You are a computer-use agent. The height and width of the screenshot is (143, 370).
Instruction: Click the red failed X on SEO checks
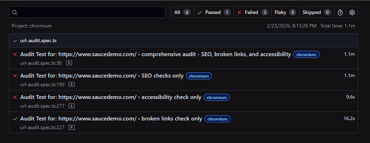(x=15, y=76)
